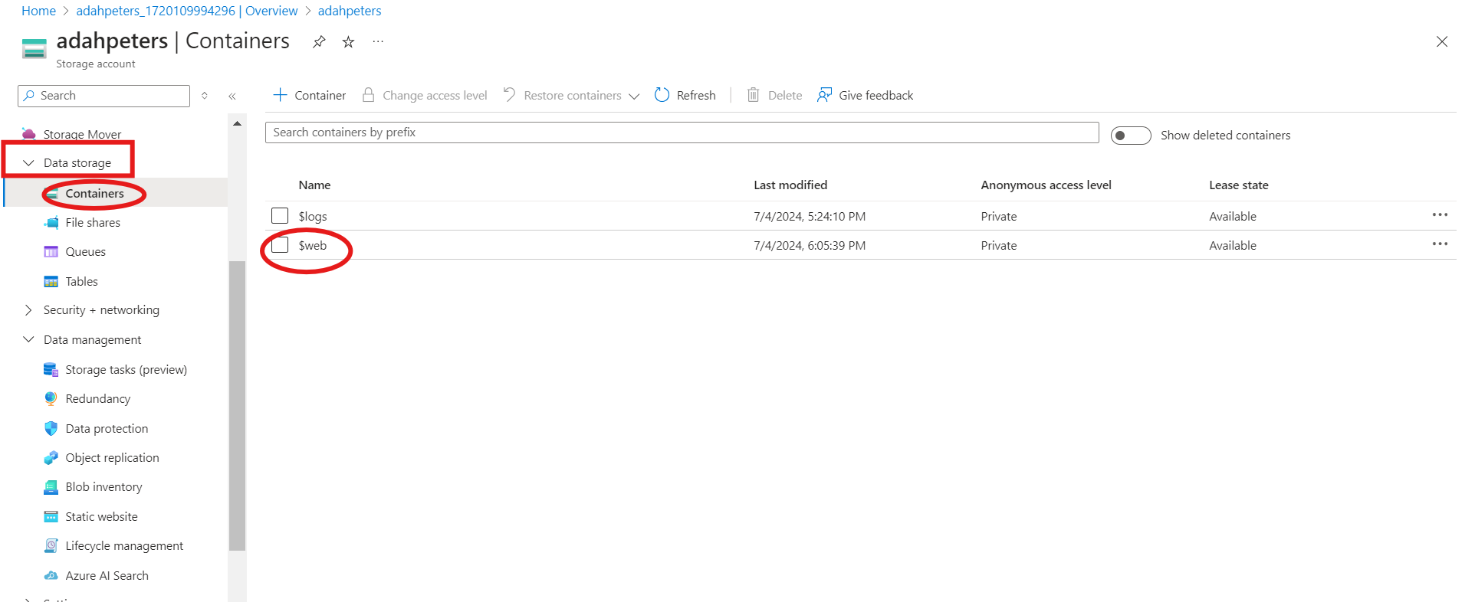Screen dimensions: 1475x602
Task: Click the sidebar vertical scrollbar thumb
Action: coord(237,406)
